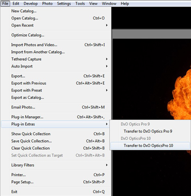Expand the Auto Import submenu

click(59, 66)
